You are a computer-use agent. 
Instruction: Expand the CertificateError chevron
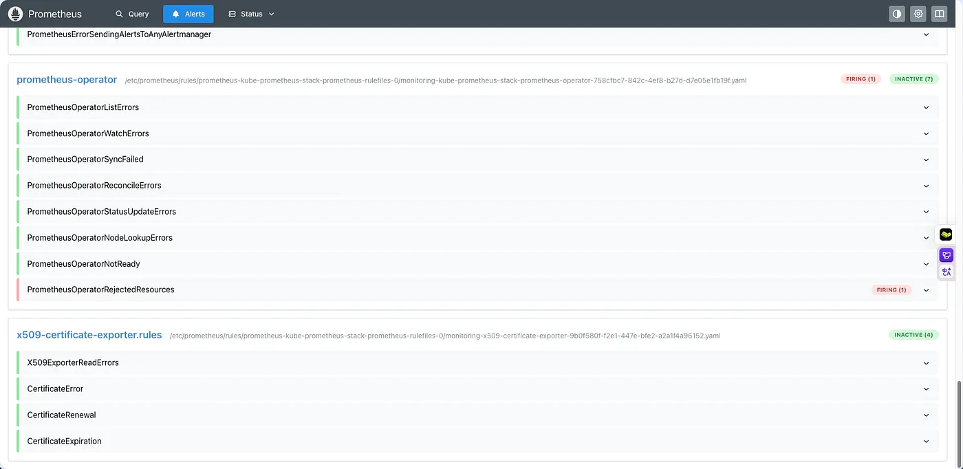[x=926, y=389]
